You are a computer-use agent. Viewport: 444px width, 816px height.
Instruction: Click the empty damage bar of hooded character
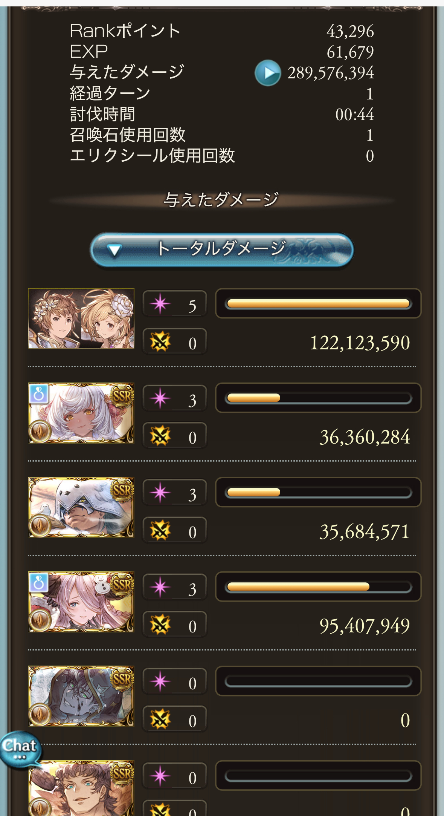[318, 681]
